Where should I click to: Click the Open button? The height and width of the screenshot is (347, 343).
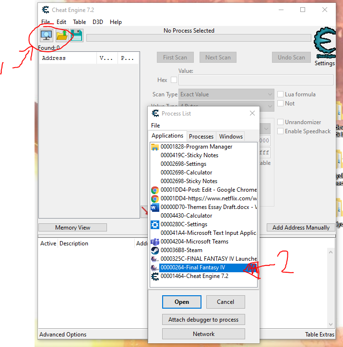[182, 302]
